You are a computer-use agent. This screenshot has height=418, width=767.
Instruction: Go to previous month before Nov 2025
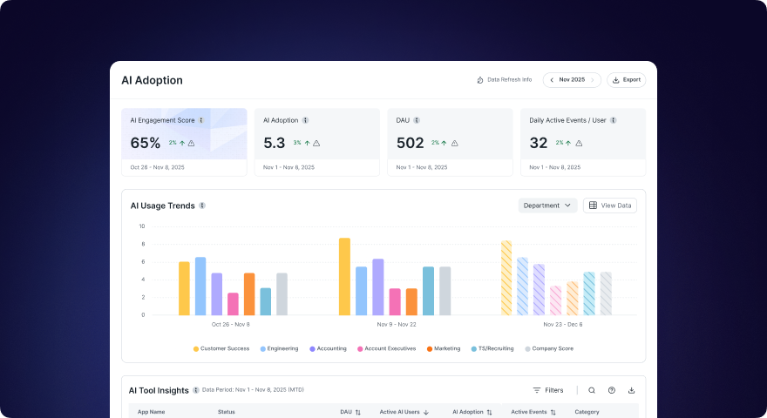pyautogui.click(x=552, y=80)
